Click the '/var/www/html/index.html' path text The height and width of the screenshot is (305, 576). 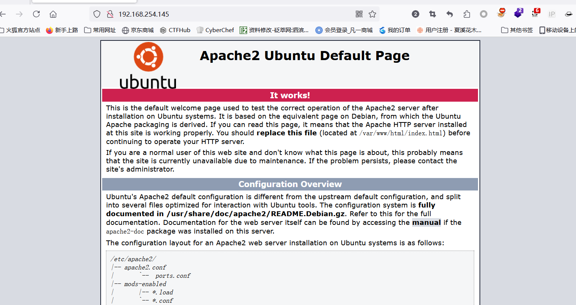[x=401, y=133]
